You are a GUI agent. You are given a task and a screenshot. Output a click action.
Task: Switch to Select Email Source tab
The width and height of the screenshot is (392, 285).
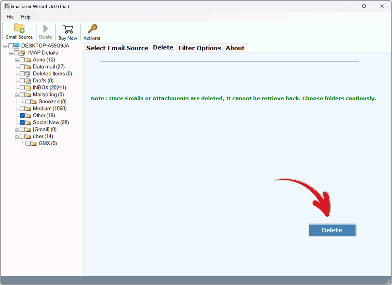[x=117, y=48]
